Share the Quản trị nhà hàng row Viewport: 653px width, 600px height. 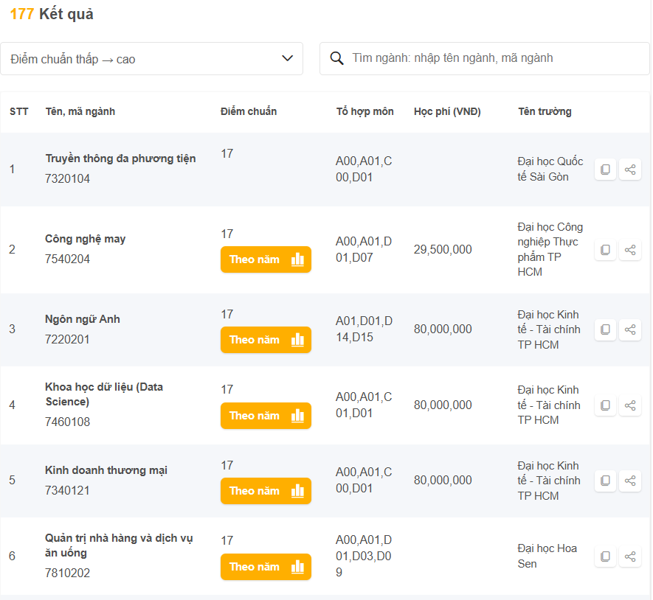[630, 557]
